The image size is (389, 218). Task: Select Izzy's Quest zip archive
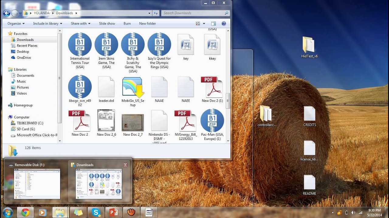pyautogui.click(x=159, y=51)
